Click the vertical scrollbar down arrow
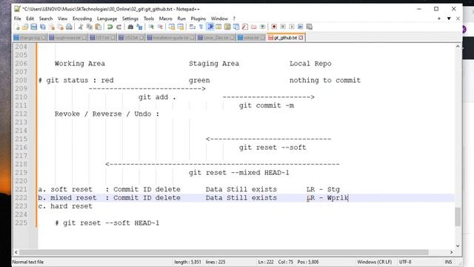Screen dimensions: 474x267 coord(458,245)
